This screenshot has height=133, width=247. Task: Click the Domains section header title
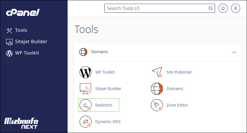click(x=100, y=52)
